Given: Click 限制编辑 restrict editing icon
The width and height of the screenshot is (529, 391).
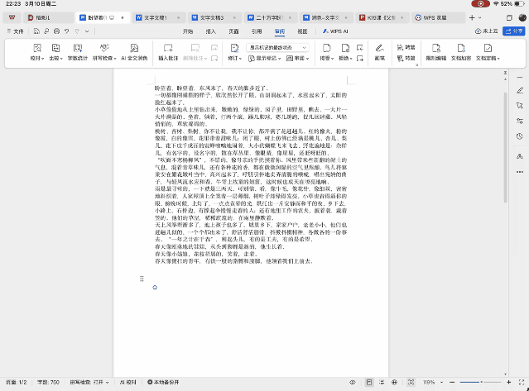Looking at the screenshot, I should pyautogui.click(x=436, y=52).
